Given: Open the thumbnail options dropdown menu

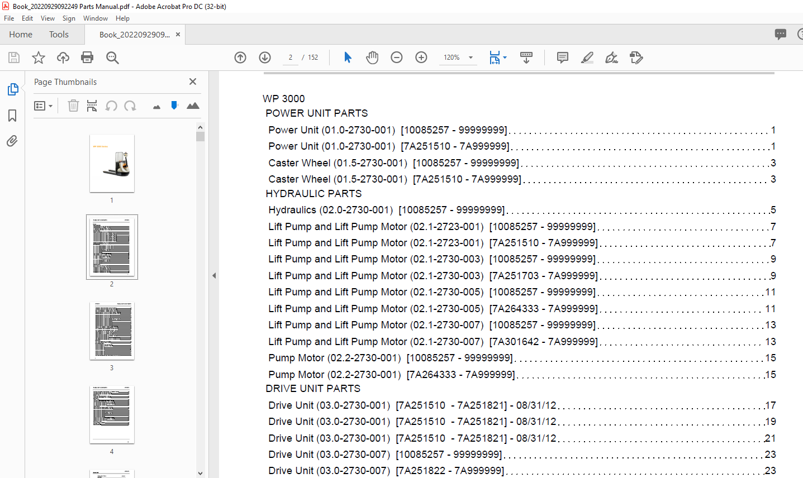Looking at the screenshot, I should [43, 106].
